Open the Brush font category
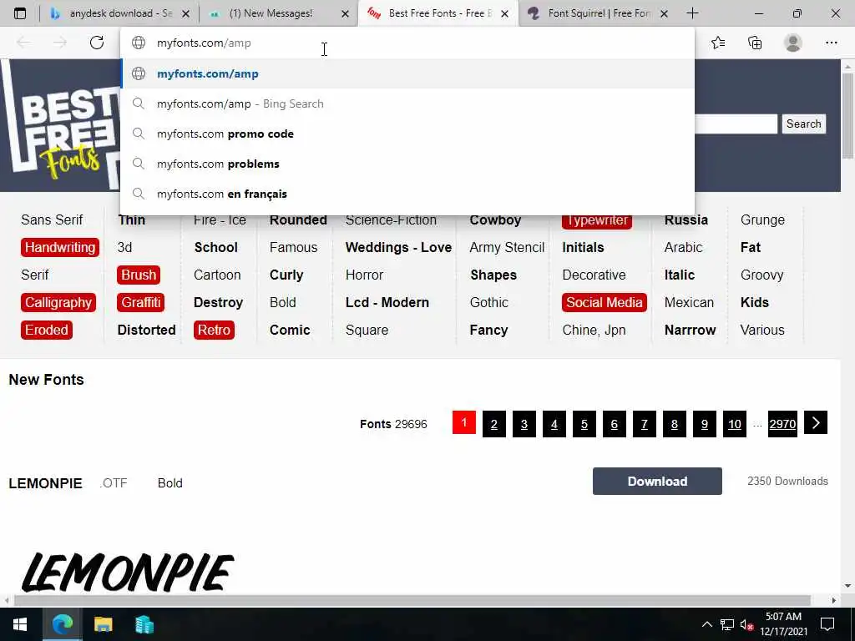The image size is (855, 641). click(139, 275)
